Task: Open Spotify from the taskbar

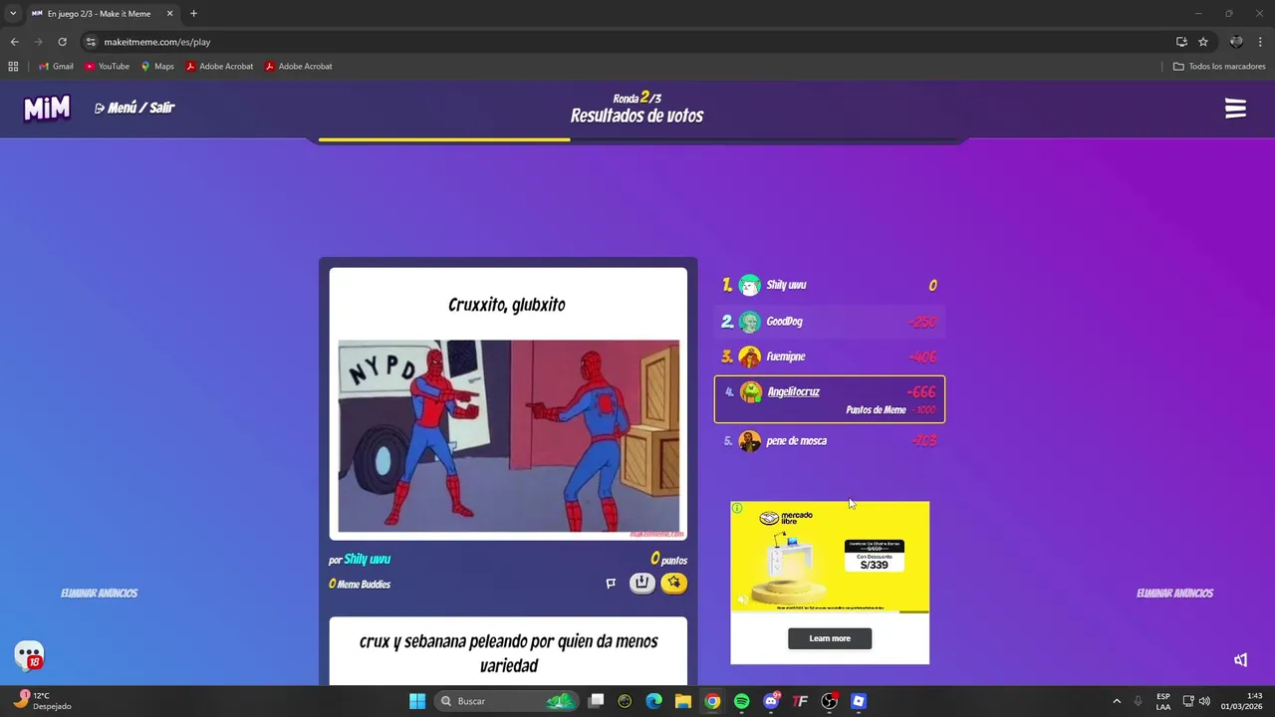Action: click(741, 701)
